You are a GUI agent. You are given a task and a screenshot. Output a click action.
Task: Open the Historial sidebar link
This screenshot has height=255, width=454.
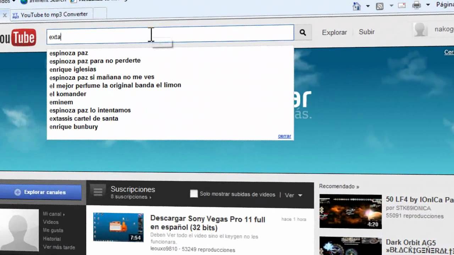pos(52,239)
